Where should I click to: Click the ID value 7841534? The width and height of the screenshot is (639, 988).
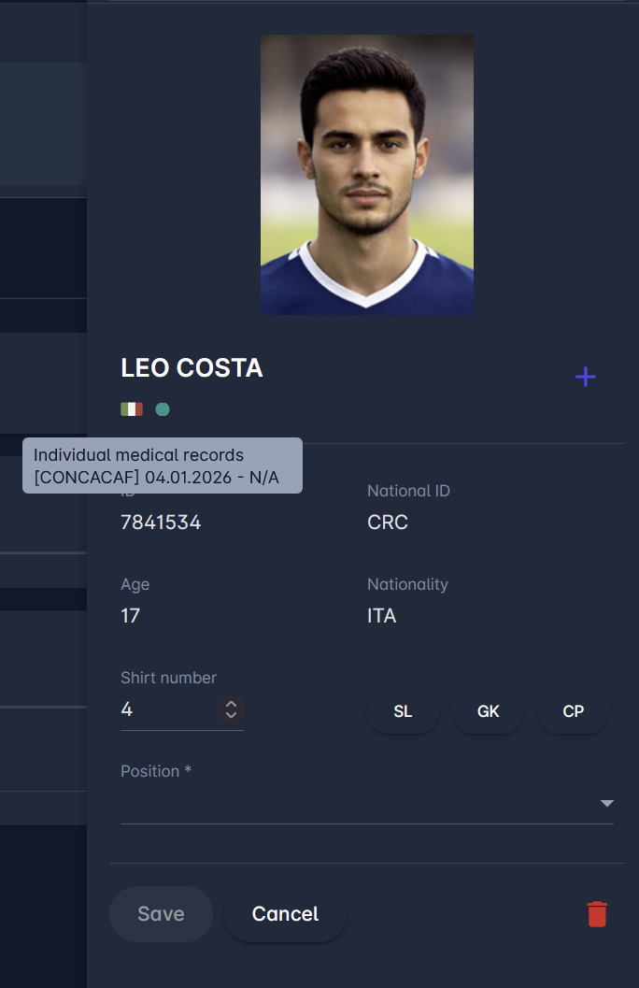click(161, 523)
